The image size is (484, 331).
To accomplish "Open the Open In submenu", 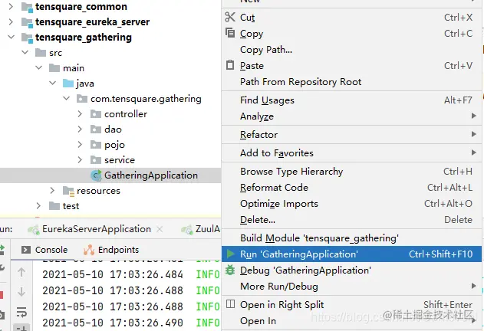I will coord(351,321).
